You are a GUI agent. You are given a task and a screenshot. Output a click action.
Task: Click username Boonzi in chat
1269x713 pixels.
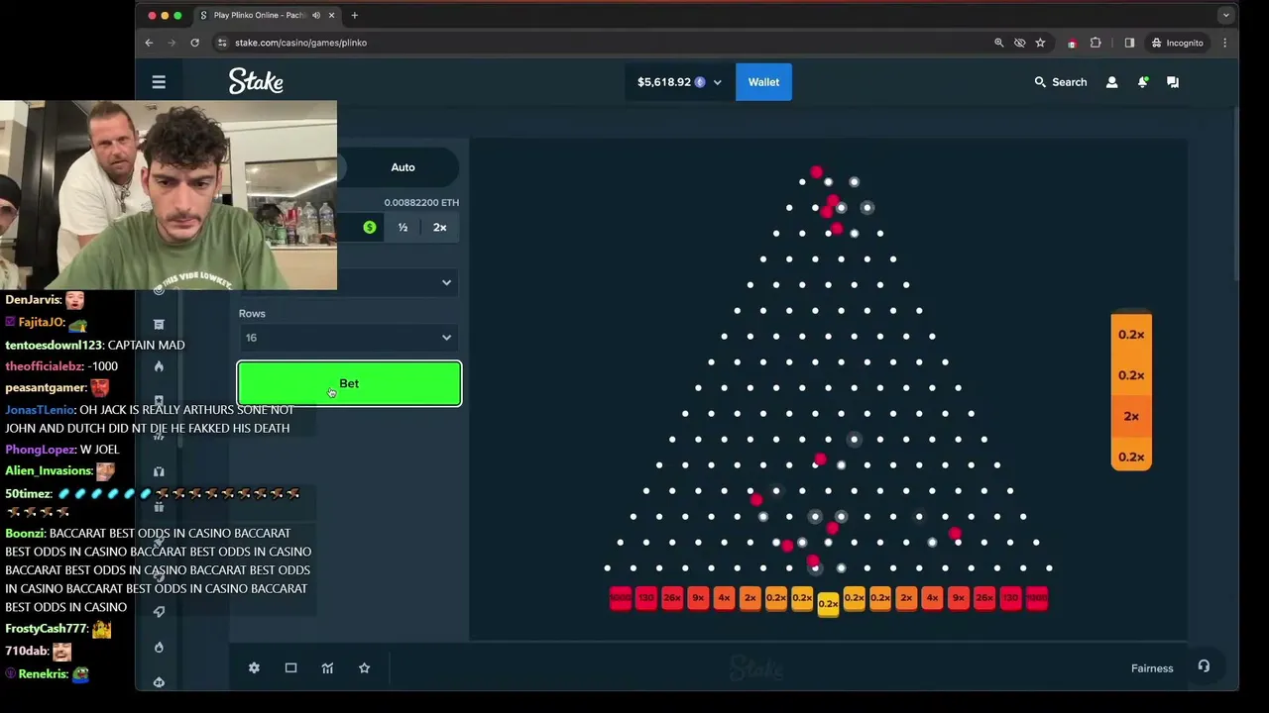point(25,533)
